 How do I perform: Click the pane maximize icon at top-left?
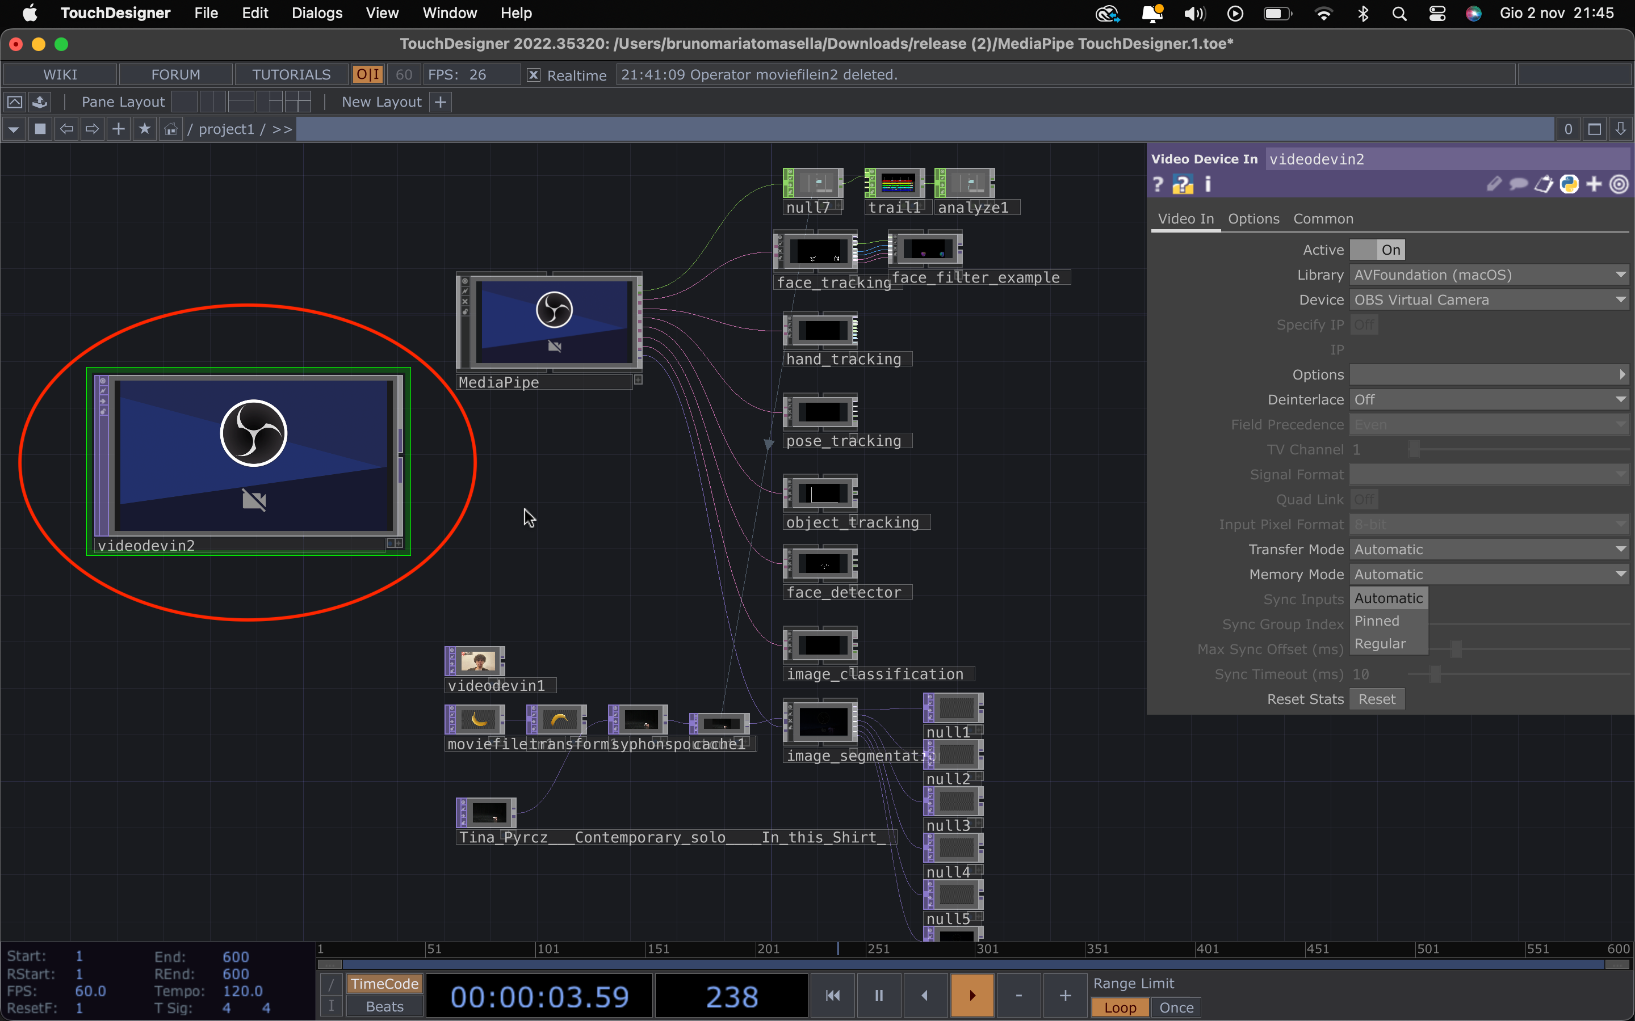tap(14, 102)
